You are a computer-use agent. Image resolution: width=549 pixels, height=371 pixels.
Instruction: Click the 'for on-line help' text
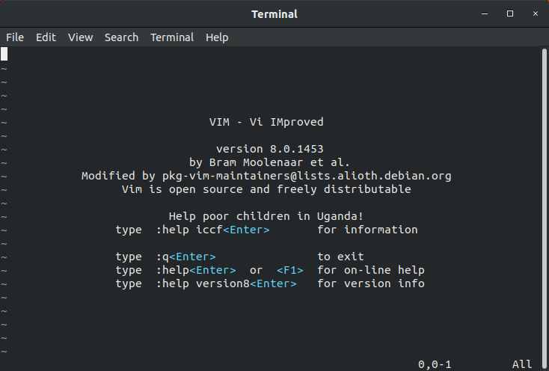[x=371, y=270]
